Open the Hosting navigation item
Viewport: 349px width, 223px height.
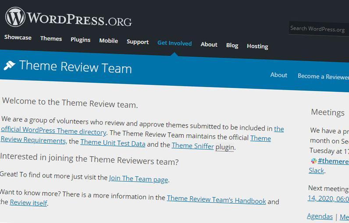257,46
